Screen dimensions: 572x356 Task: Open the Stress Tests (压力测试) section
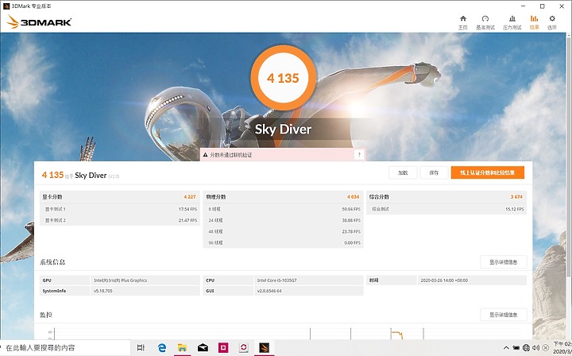[512, 22]
